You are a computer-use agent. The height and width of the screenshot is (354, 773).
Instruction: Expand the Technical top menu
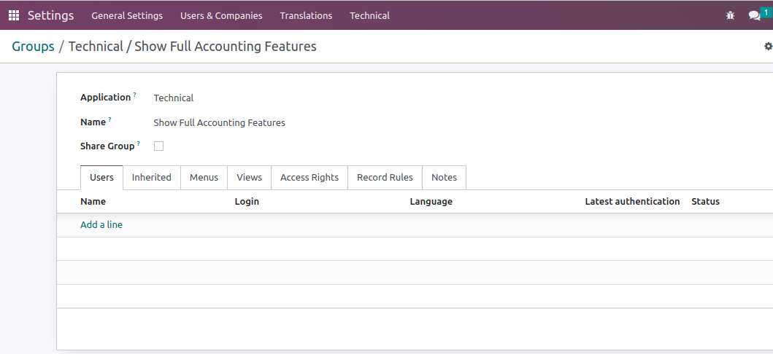point(369,15)
